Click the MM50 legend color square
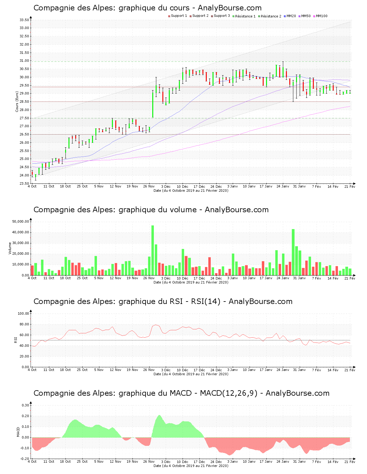367x474 pixels. click(x=299, y=16)
